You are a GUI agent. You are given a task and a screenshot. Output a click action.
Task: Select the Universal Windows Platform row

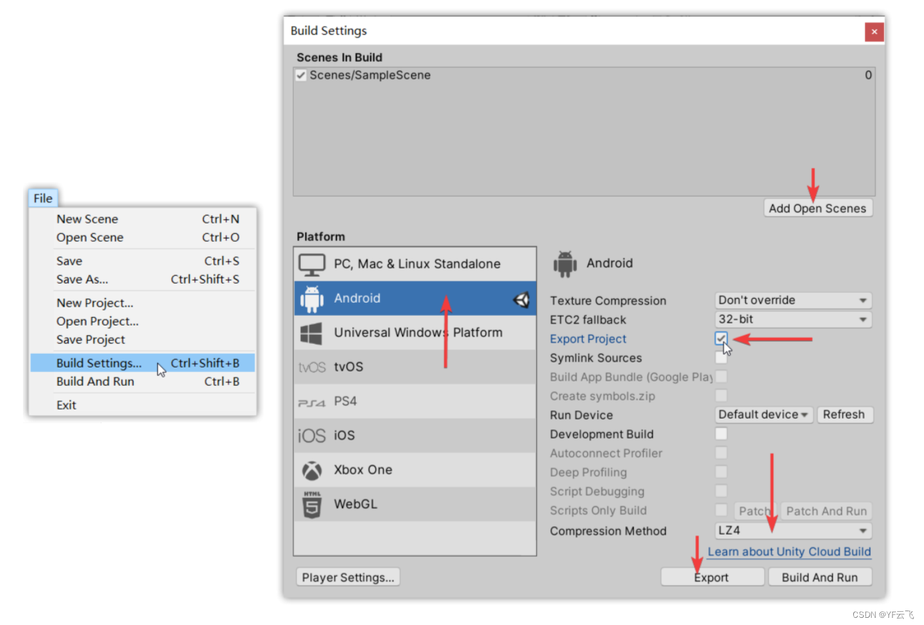(x=415, y=333)
